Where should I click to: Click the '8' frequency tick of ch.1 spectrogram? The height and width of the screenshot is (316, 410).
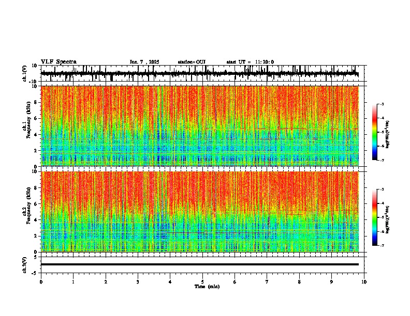tap(36, 102)
